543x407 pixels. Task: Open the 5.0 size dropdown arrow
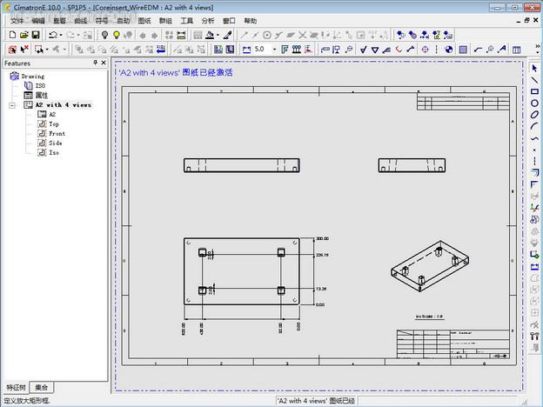[x=275, y=50]
